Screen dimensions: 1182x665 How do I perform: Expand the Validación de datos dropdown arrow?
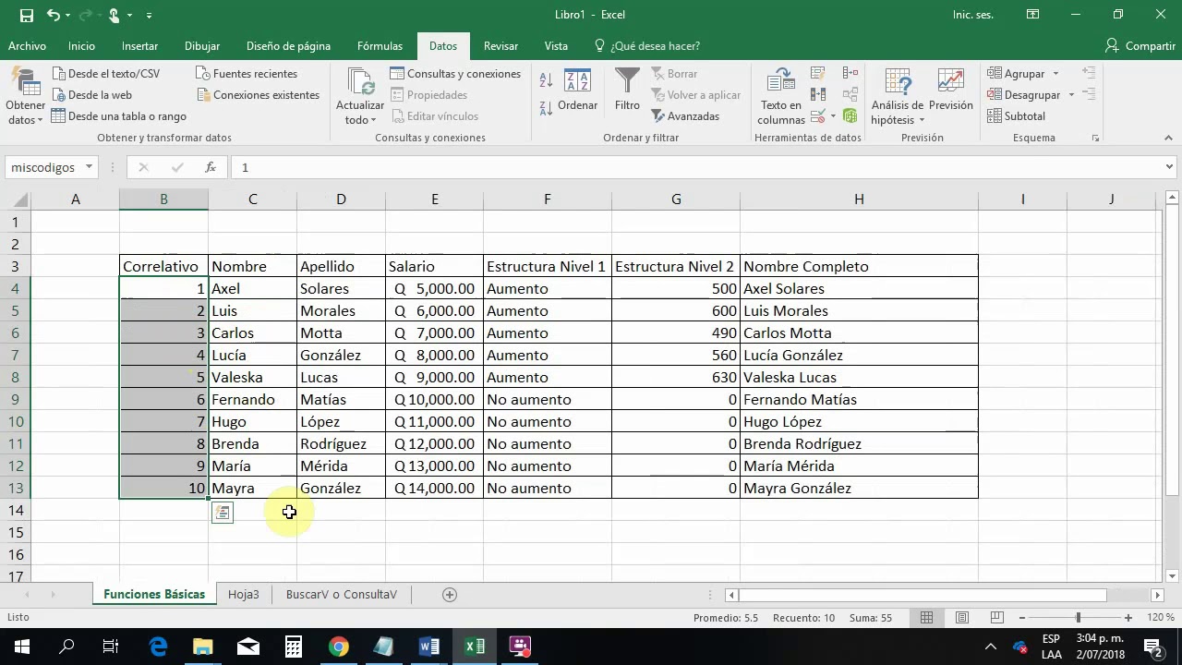[832, 116]
